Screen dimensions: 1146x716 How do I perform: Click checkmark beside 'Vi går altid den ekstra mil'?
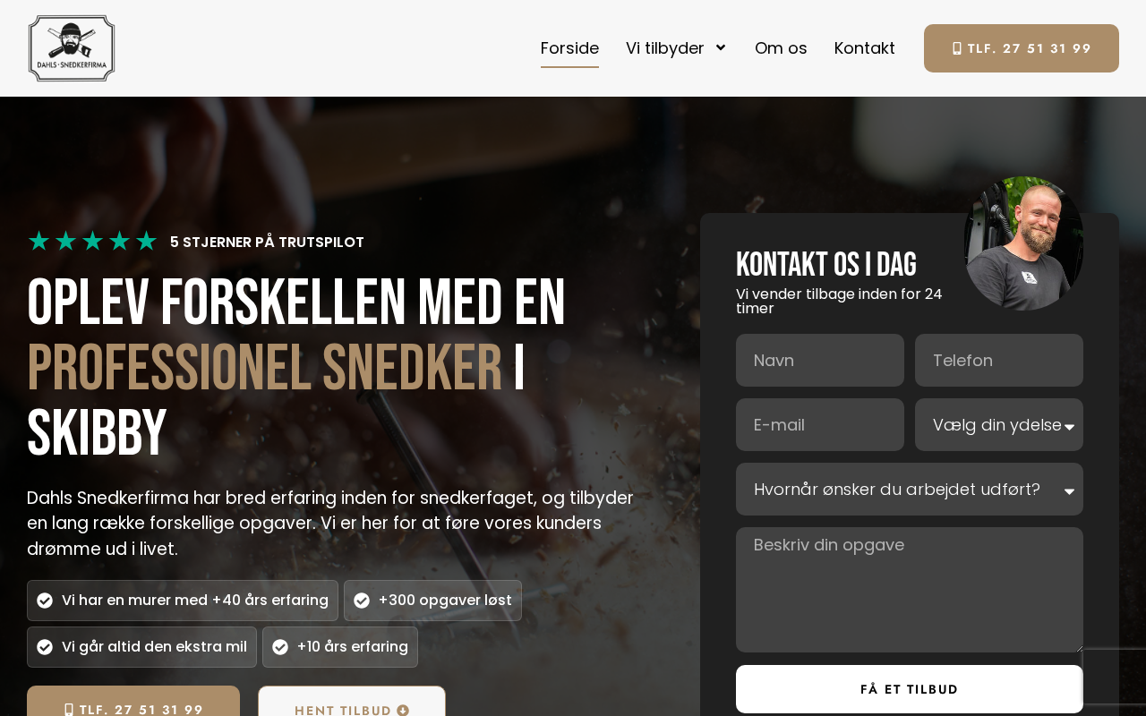[x=45, y=647]
